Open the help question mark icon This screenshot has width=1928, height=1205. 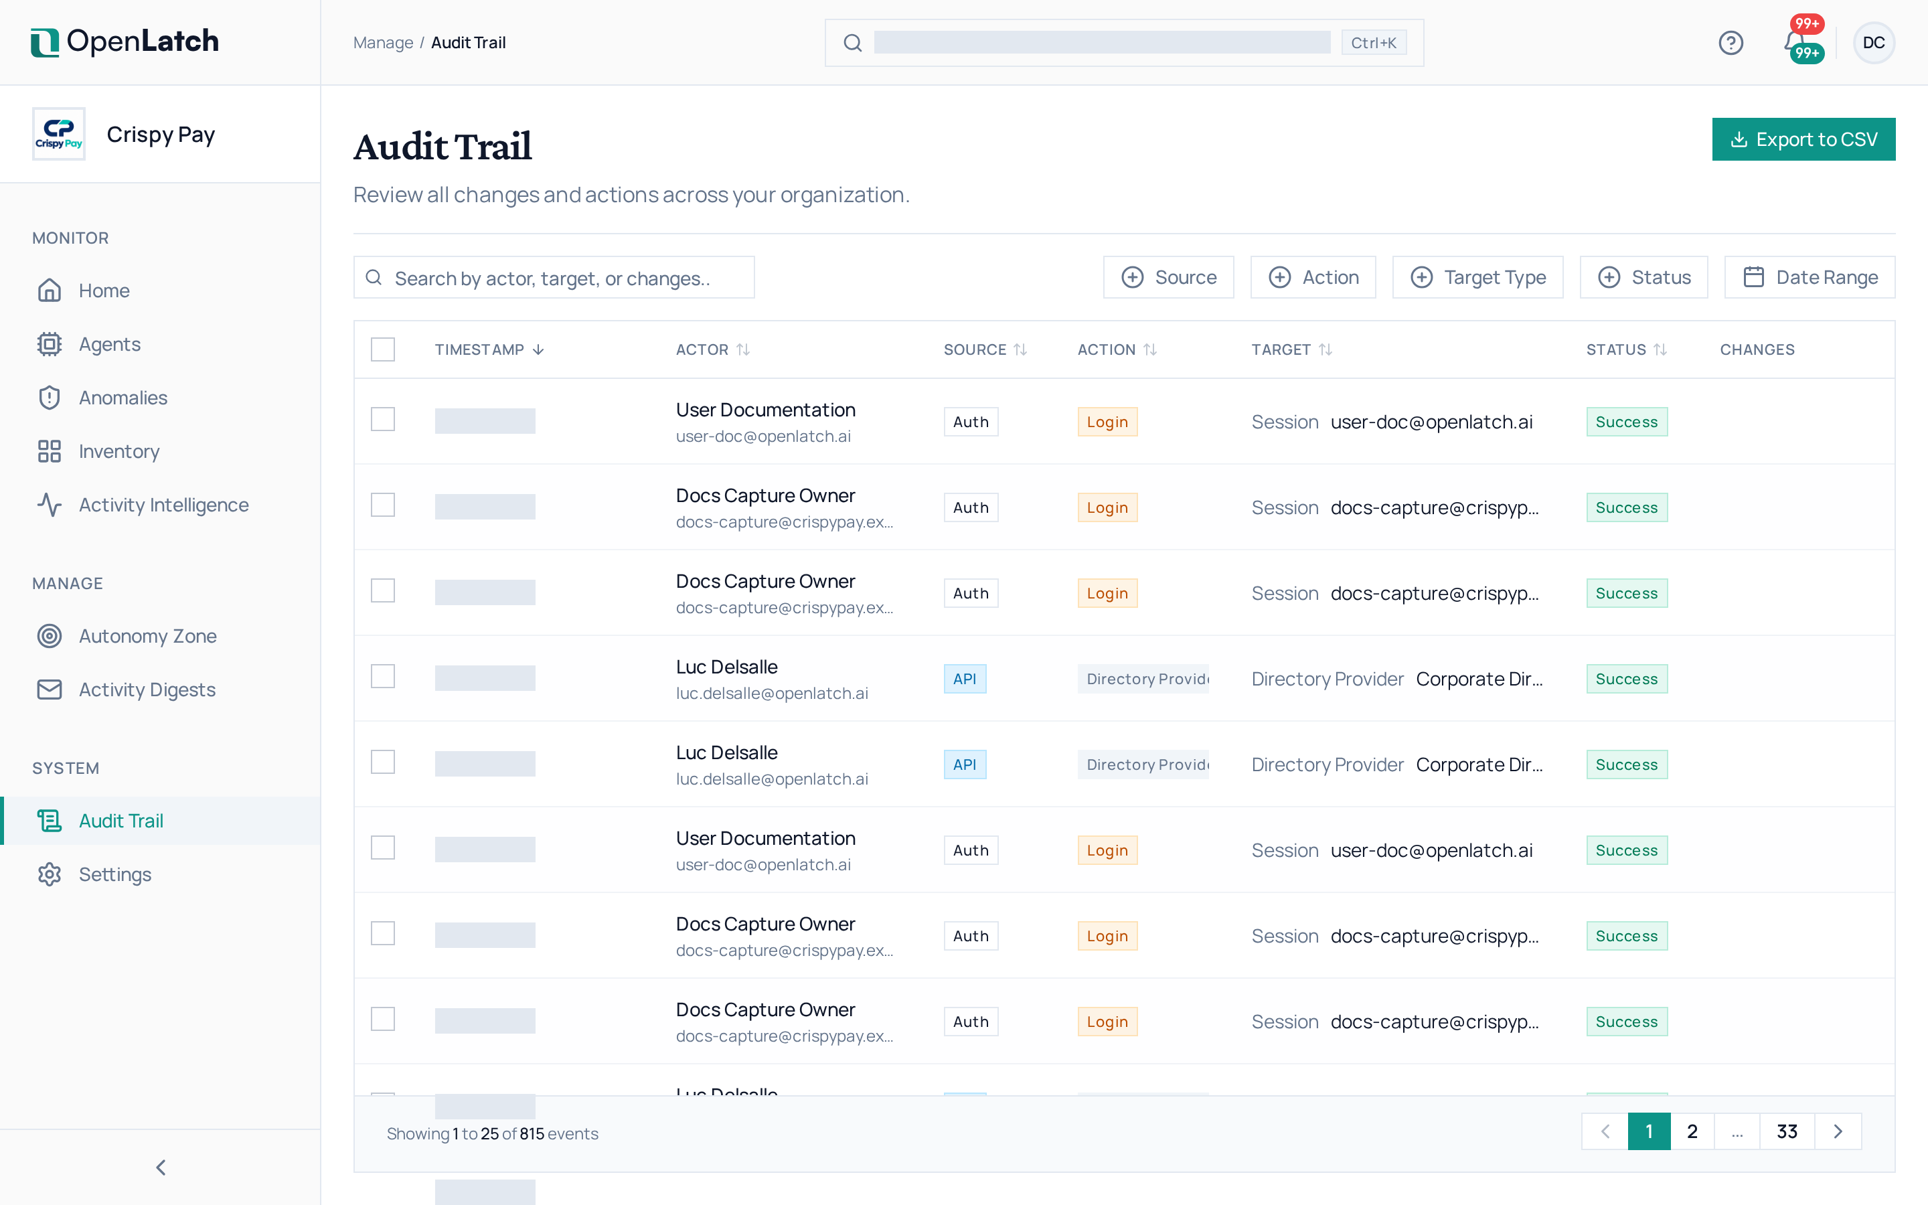point(1731,42)
